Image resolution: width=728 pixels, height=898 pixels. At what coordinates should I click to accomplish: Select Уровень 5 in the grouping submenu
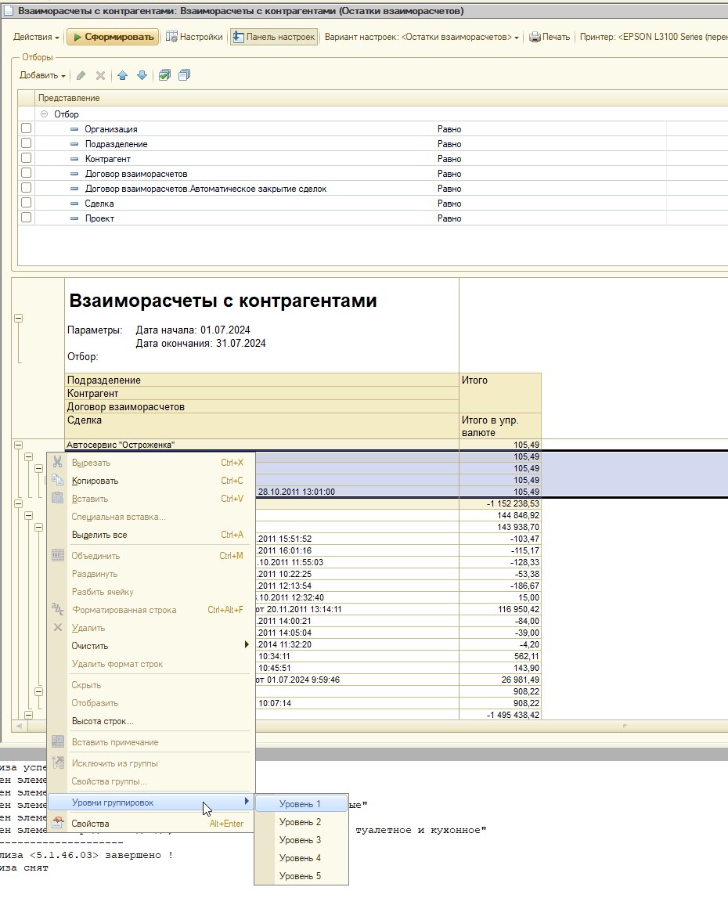pyautogui.click(x=301, y=876)
